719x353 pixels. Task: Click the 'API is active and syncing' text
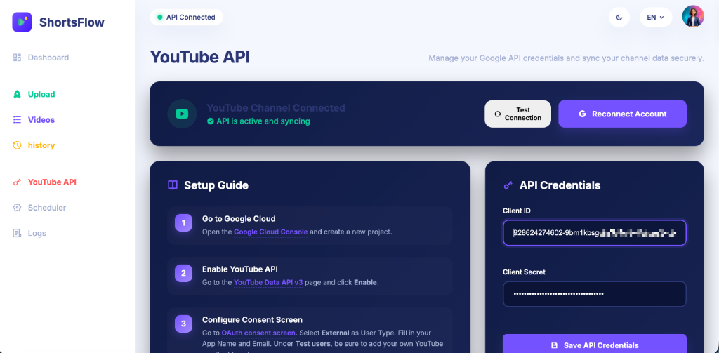[263, 121]
